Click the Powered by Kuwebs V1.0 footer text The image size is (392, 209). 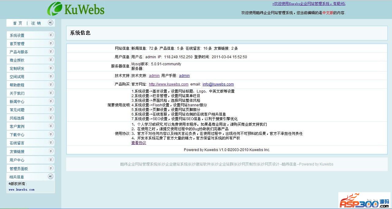(227, 150)
